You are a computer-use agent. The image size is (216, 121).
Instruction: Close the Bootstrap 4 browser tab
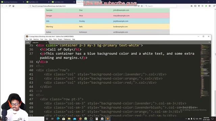pyautogui.click(x=23, y=2)
